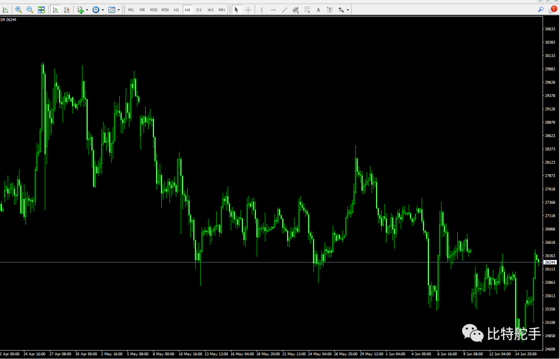Image resolution: width=560 pixels, height=359 pixels.
Task: Expand the periods dropdown arrow
Action: (x=103, y=10)
